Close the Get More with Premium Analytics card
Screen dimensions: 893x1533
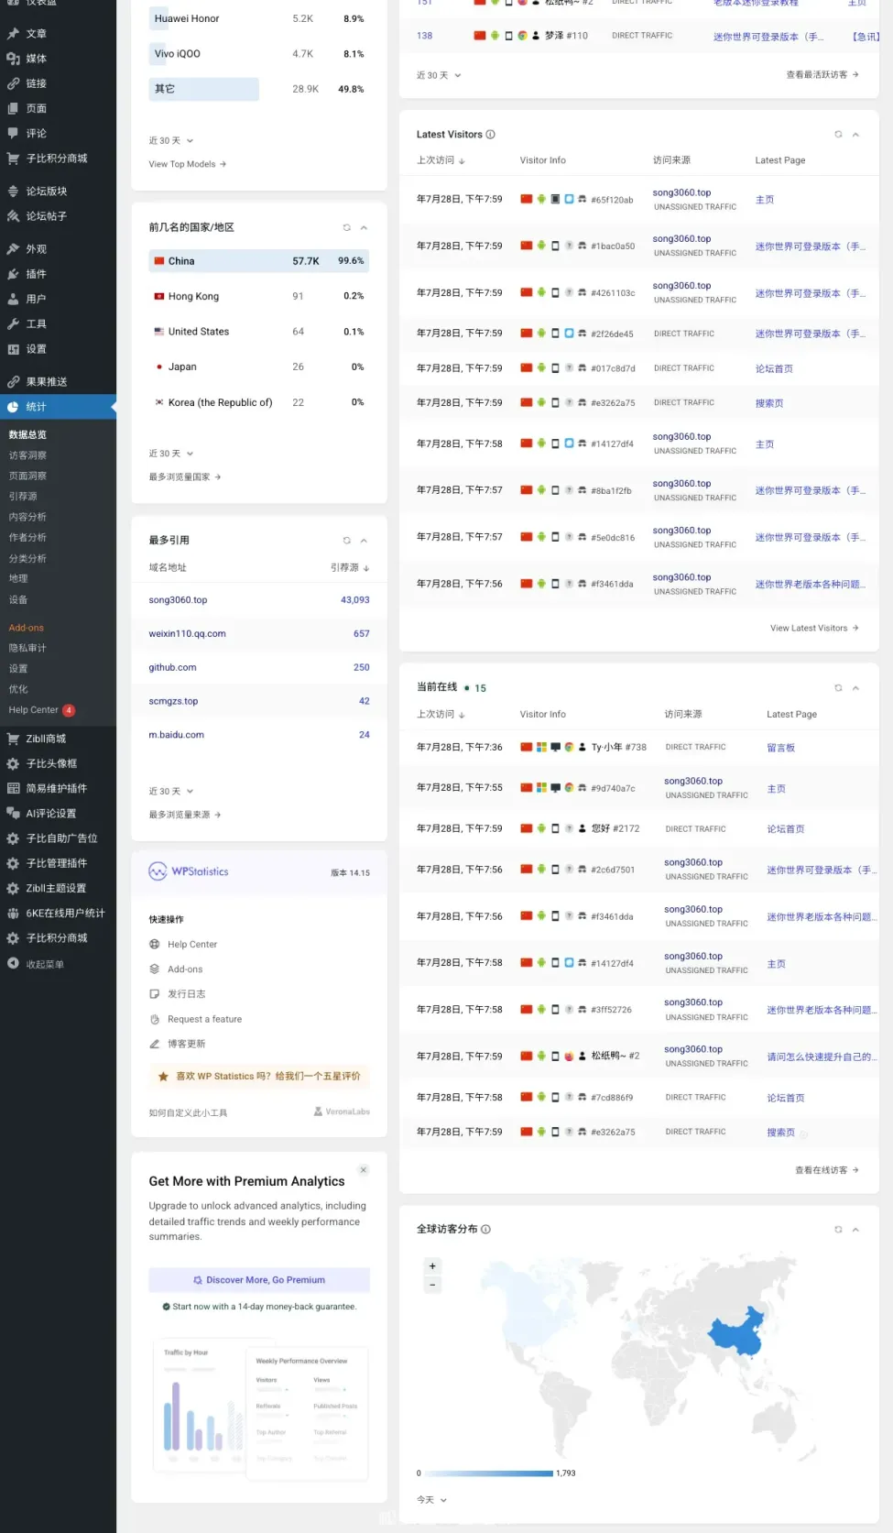pos(364,1170)
